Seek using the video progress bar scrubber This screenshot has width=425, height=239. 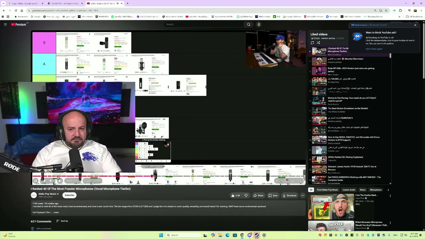(152, 176)
